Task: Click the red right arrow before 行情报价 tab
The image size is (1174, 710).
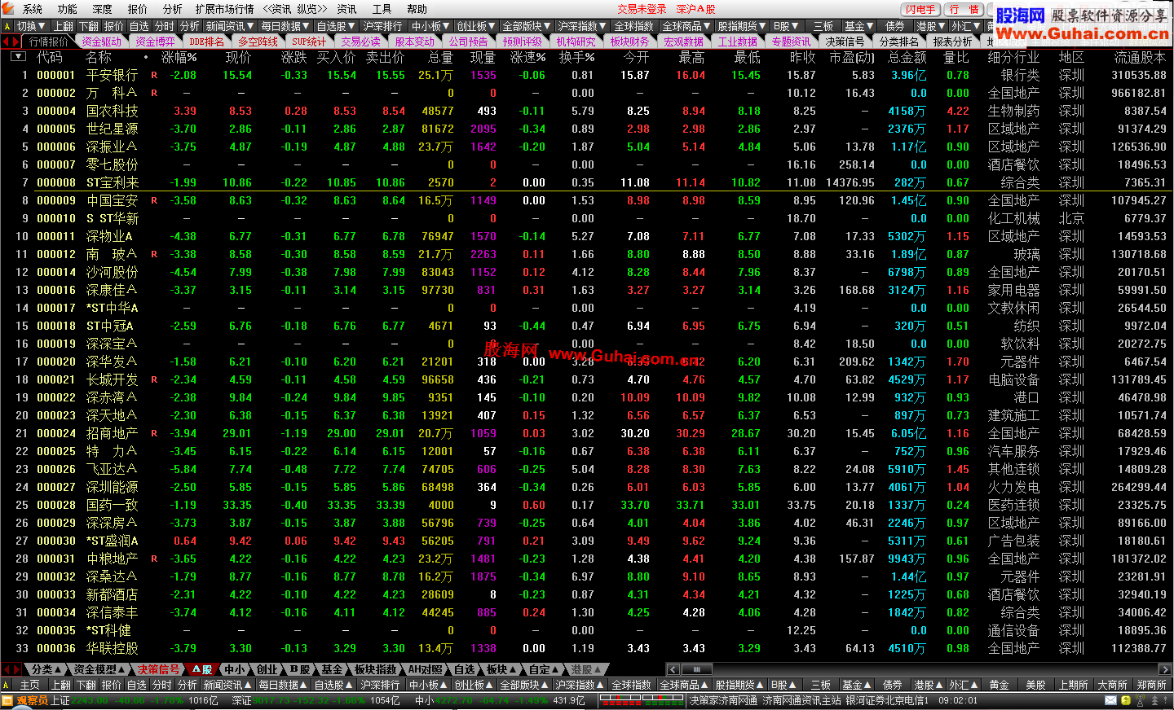Action: pyautogui.click(x=16, y=42)
